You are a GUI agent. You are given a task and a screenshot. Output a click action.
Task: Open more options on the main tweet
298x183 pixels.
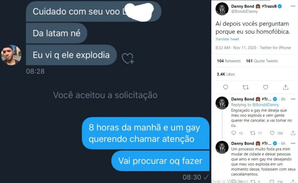click(x=293, y=6)
